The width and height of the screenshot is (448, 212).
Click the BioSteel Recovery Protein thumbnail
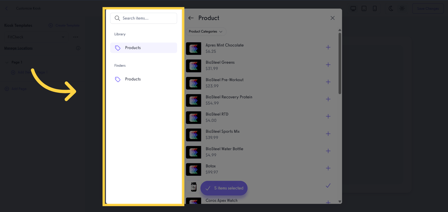coord(193,100)
